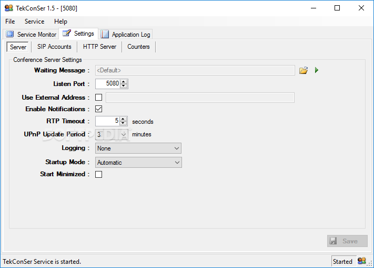This screenshot has width=374, height=268.
Task: Toggle Use External Address checkbox
Action: point(98,97)
